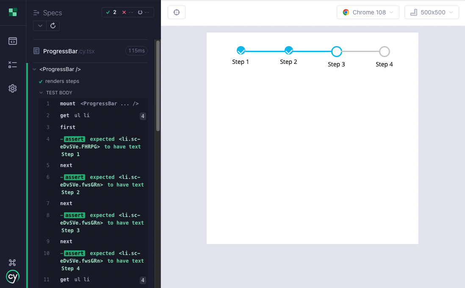465x288 pixels.
Task: Click the ProgressBar.cy.tsx file icon
Action: pos(37,51)
